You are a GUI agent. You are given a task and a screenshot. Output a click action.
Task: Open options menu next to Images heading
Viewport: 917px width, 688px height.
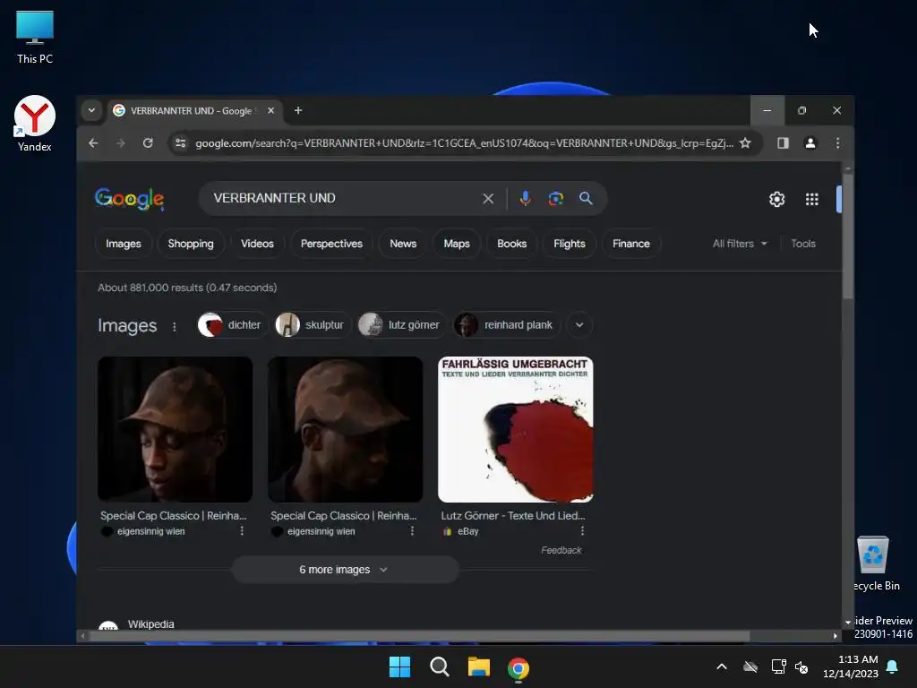[x=175, y=326]
